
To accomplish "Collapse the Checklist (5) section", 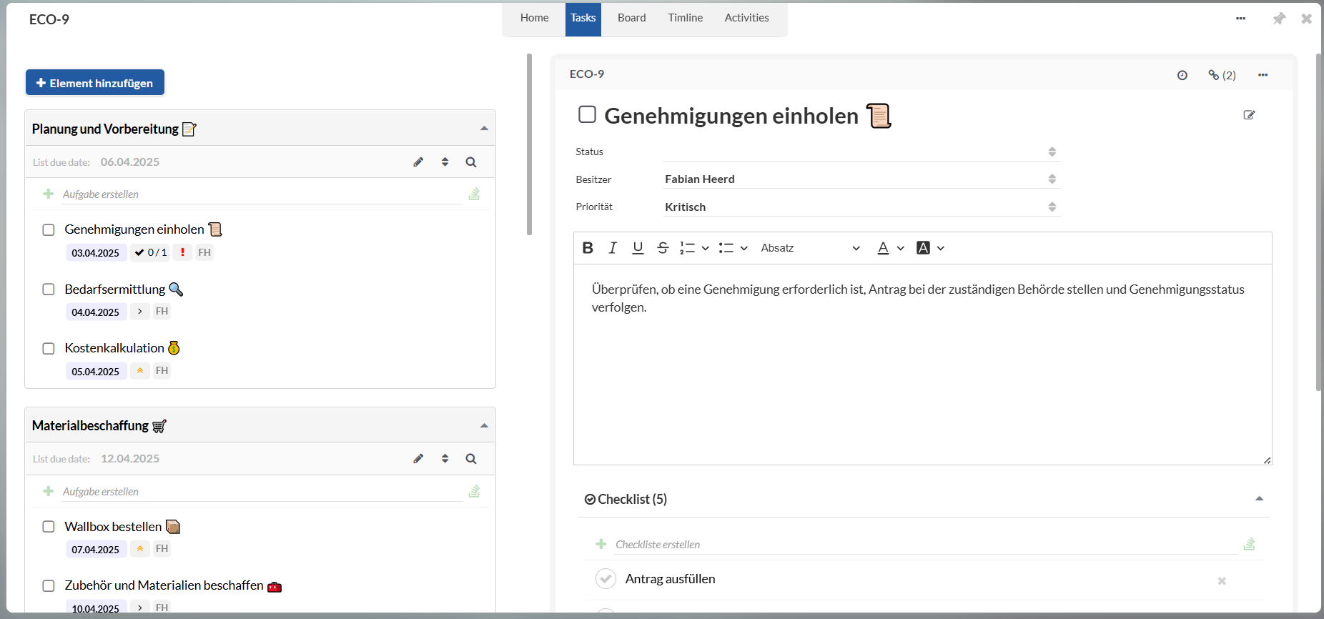I will [1259, 499].
